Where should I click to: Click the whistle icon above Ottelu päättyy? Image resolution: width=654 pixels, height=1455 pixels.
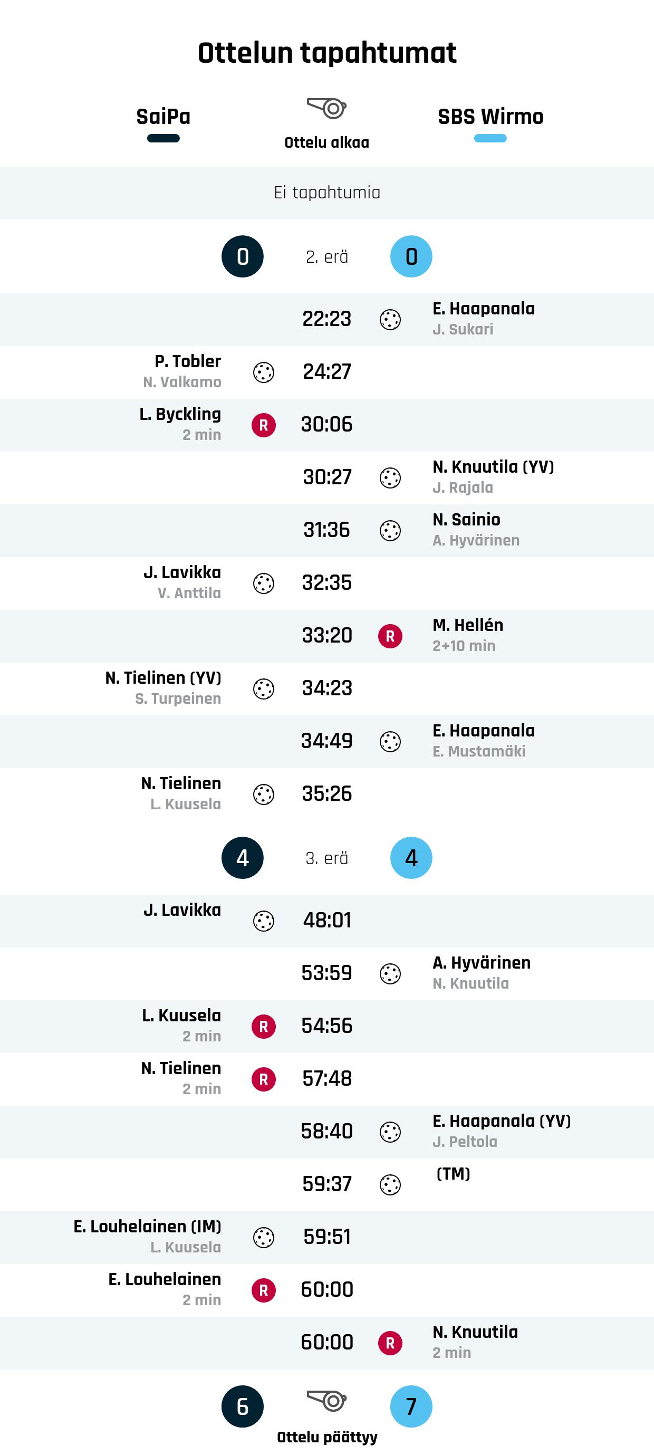click(326, 1400)
